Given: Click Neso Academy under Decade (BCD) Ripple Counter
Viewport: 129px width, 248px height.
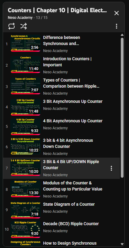Looking at the screenshot, I should [x=55, y=231].
